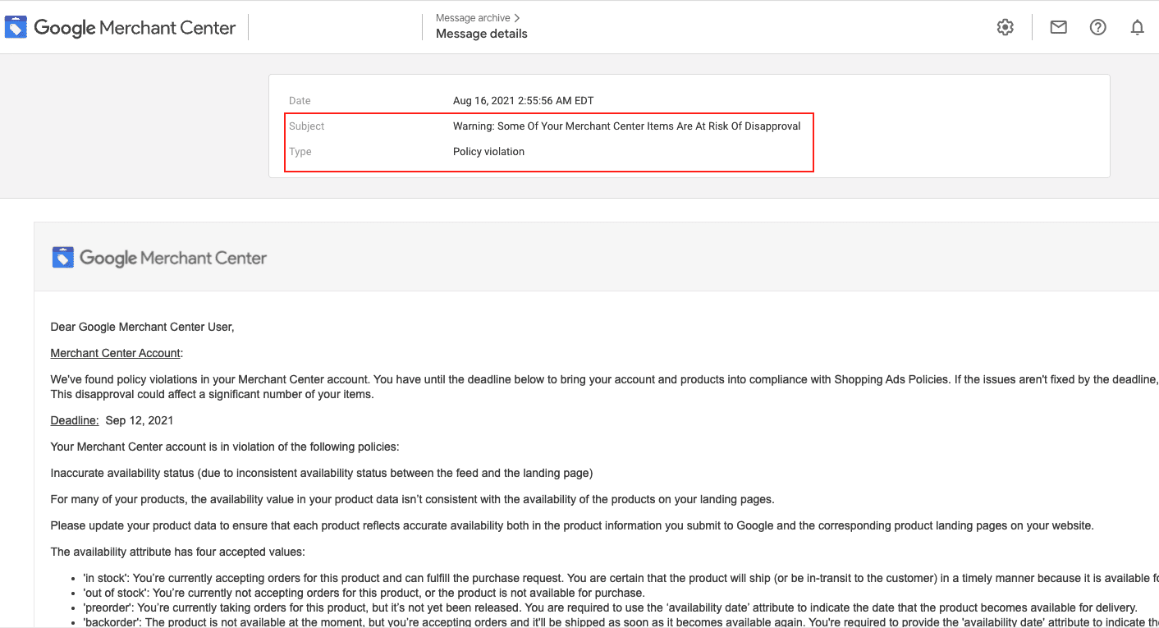This screenshot has height=628, width=1159.
Task: Click the underlined Merchant Center Account heading
Action: pyautogui.click(x=117, y=353)
